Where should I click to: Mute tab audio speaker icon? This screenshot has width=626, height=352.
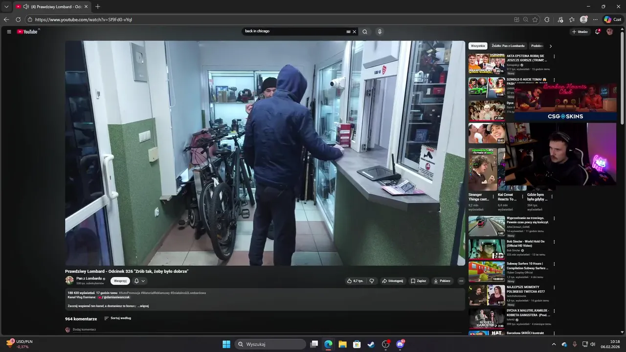(26, 6)
